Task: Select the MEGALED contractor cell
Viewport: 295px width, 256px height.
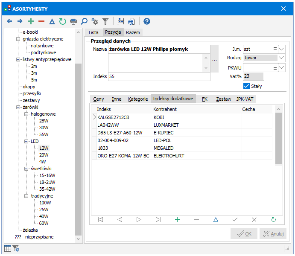Action: click(x=197, y=148)
